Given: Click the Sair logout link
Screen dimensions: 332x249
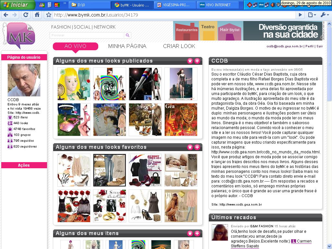Looking at the screenshot, I should click(x=320, y=46).
